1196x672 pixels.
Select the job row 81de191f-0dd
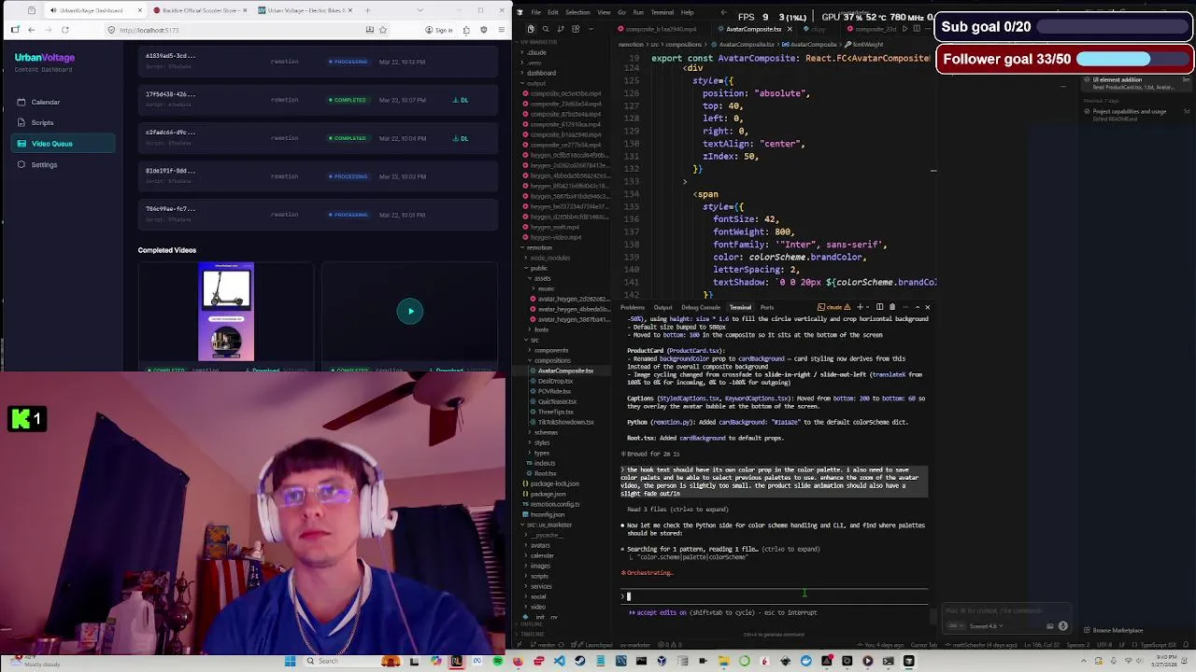pos(318,176)
